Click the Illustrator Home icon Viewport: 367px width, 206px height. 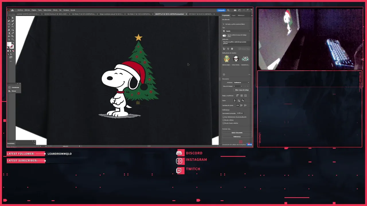point(12,10)
